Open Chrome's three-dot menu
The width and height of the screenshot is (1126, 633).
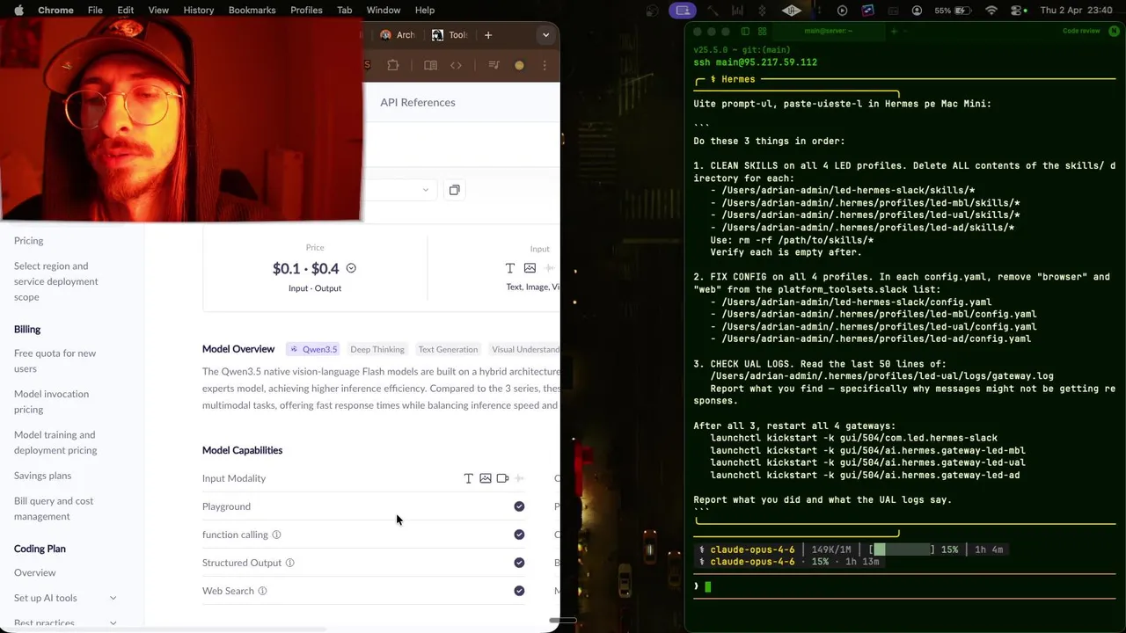click(x=545, y=65)
